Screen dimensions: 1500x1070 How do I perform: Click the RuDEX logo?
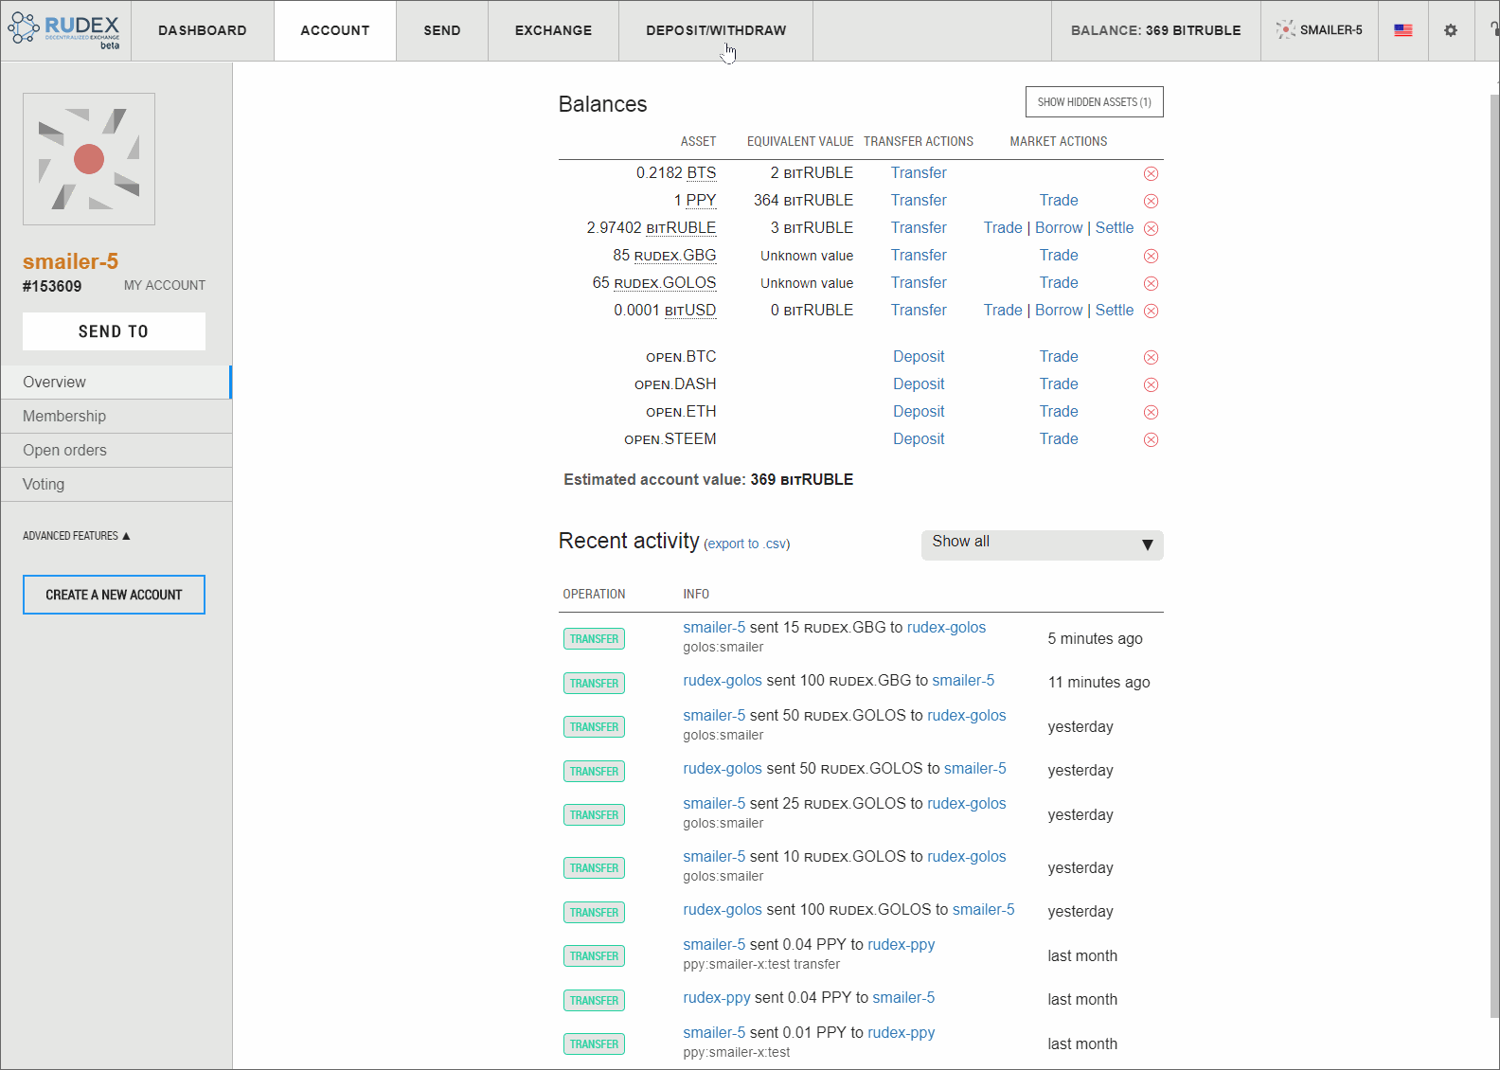(65, 30)
